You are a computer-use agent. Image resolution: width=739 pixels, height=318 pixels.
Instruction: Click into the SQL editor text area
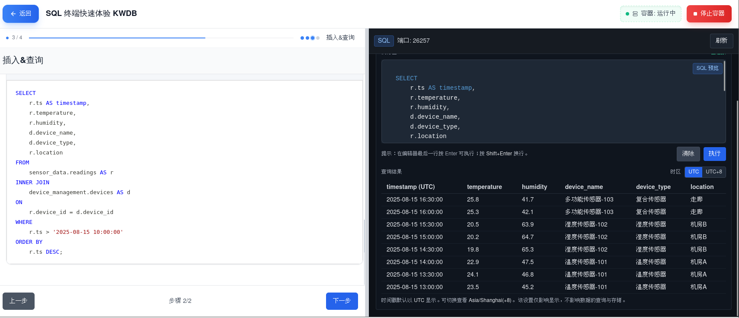[553, 101]
